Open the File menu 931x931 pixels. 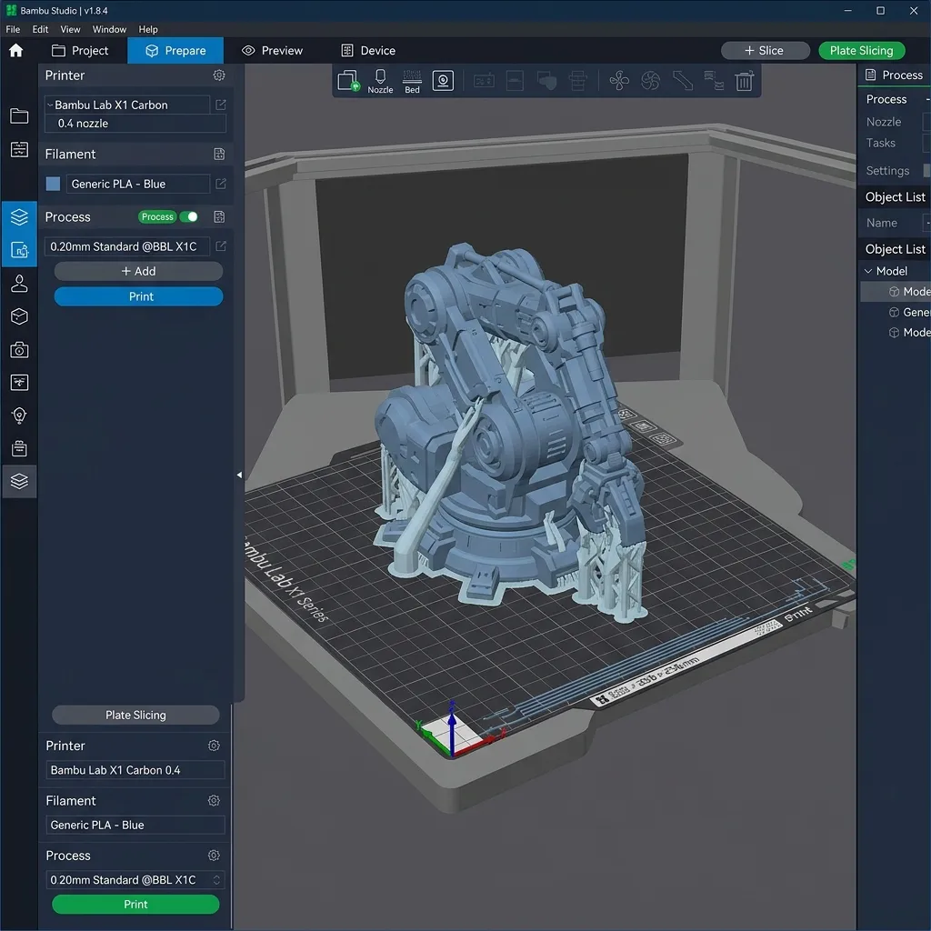tap(13, 29)
